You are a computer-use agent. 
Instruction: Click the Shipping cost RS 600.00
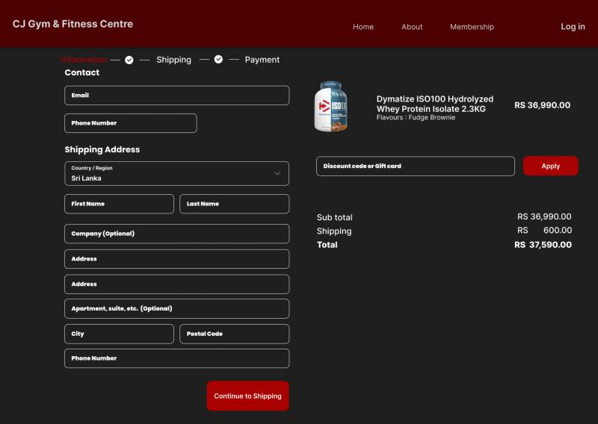click(x=544, y=230)
